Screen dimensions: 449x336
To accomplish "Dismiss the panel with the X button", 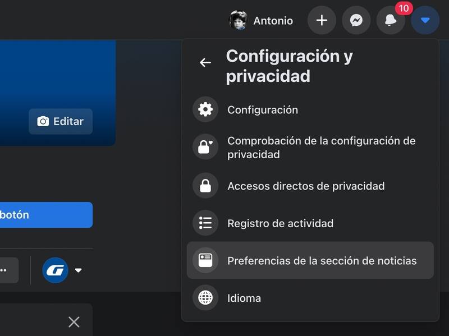I will pos(74,321).
